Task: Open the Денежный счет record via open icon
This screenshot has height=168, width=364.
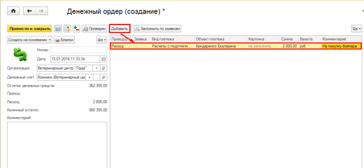Action: click(x=104, y=77)
